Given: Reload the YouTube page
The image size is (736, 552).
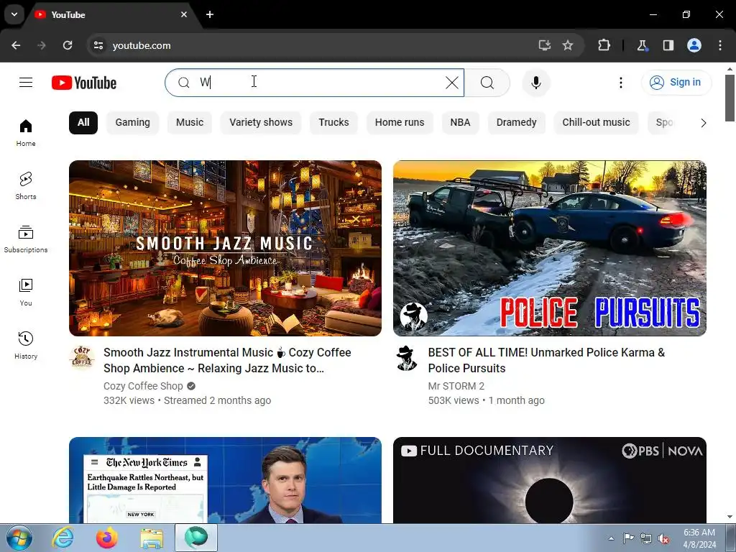Looking at the screenshot, I should 68,45.
